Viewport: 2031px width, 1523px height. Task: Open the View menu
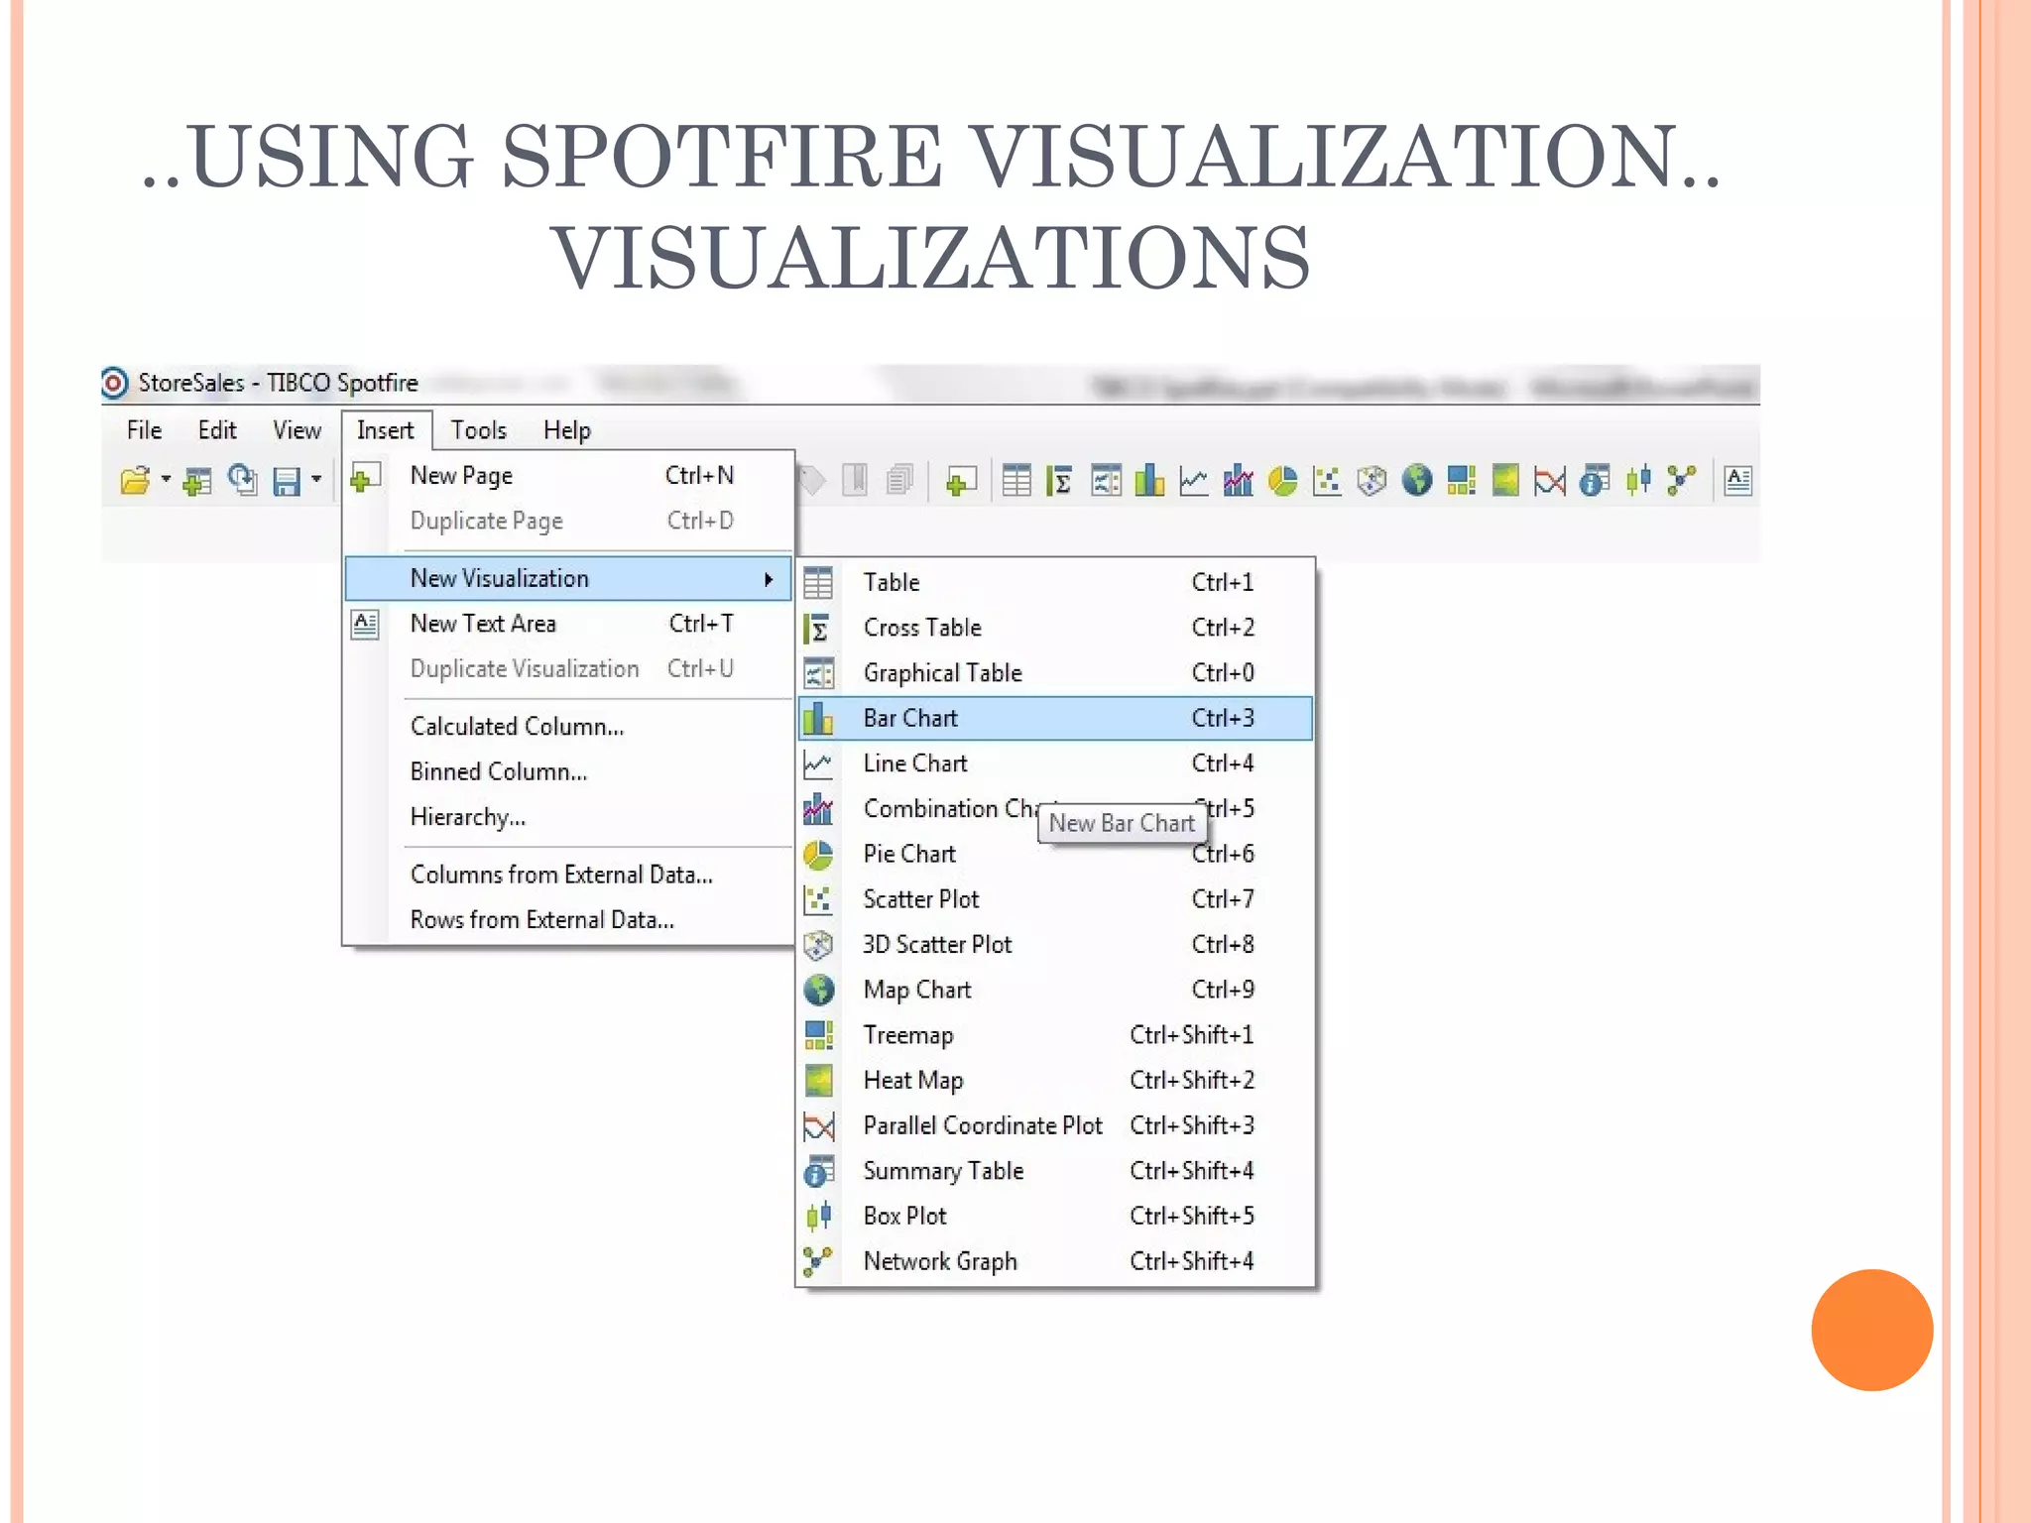[x=298, y=430]
